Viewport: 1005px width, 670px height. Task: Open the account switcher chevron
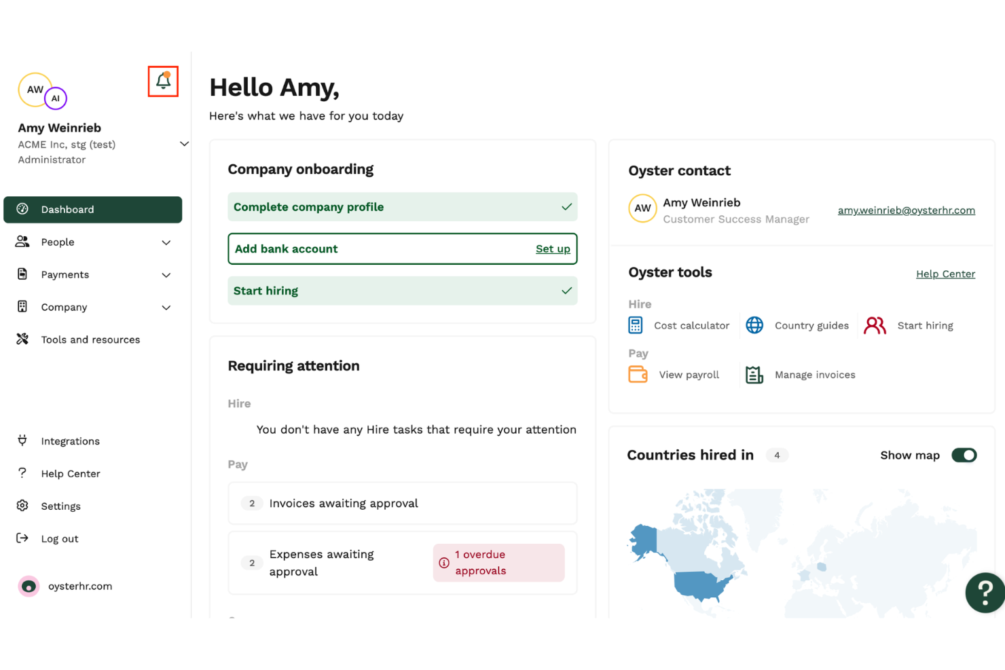(x=184, y=144)
